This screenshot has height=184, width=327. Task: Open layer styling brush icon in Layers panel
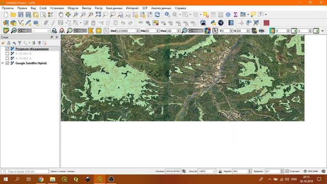tap(3, 43)
